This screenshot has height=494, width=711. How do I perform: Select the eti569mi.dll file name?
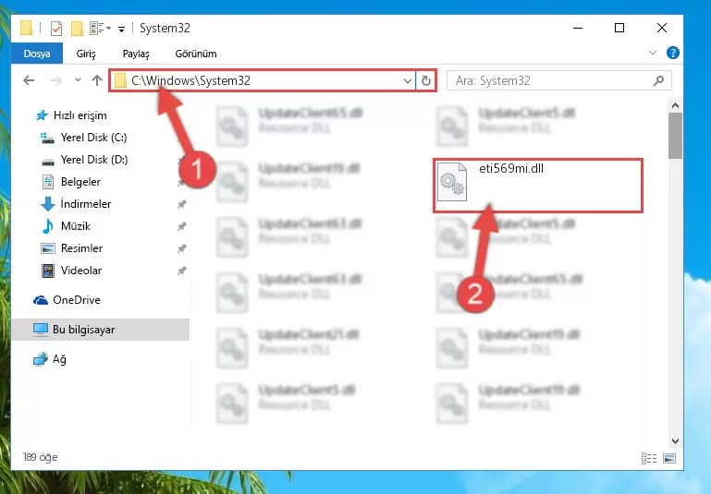[x=511, y=168]
